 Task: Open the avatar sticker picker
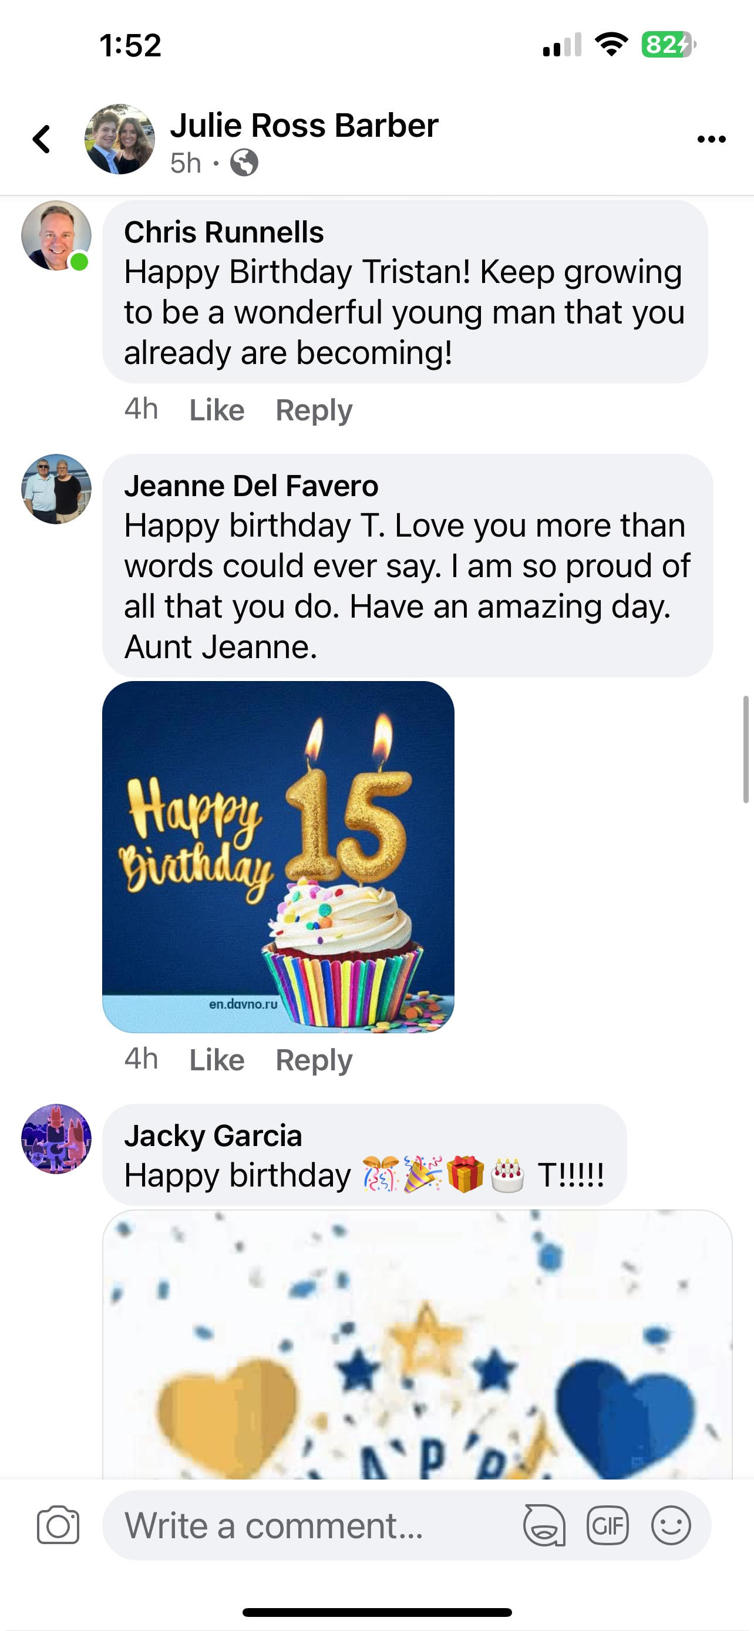click(x=544, y=1525)
